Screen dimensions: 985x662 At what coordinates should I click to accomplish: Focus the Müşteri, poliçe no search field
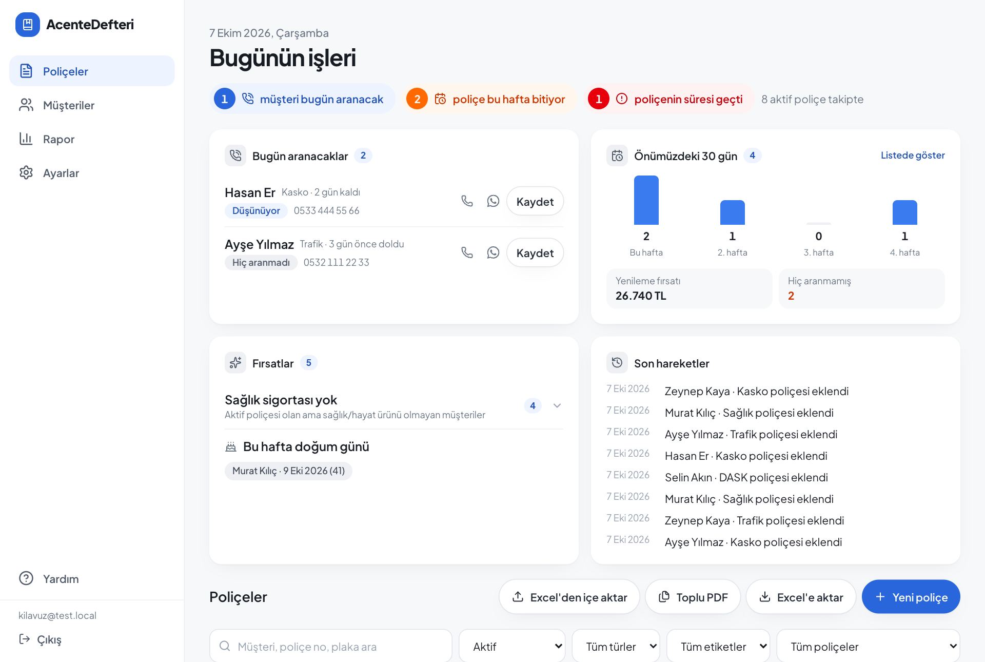tap(331, 646)
